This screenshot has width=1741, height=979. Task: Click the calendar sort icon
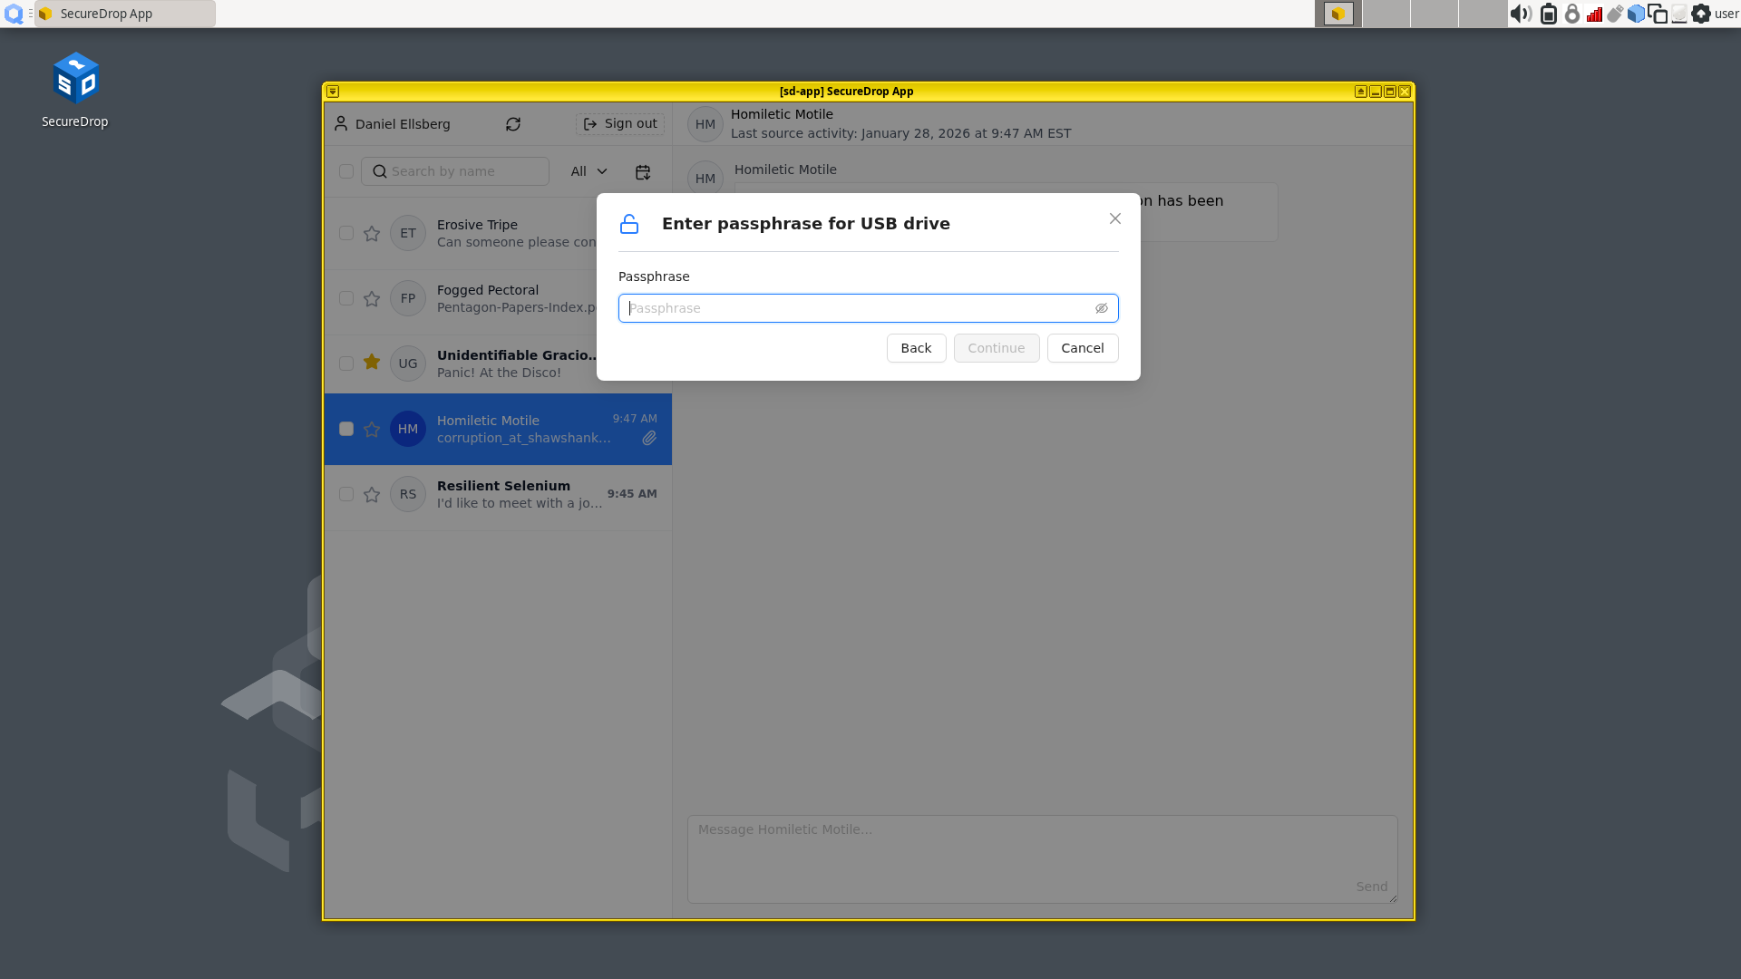coord(643,172)
